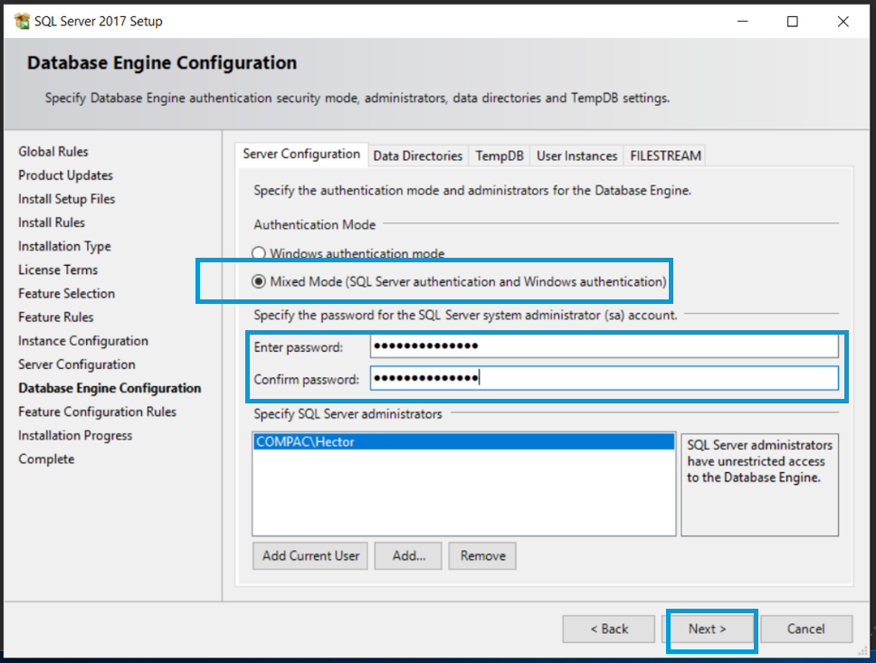This screenshot has width=876, height=663.
Task: Go back to the previous step
Action: tap(608, 629)
